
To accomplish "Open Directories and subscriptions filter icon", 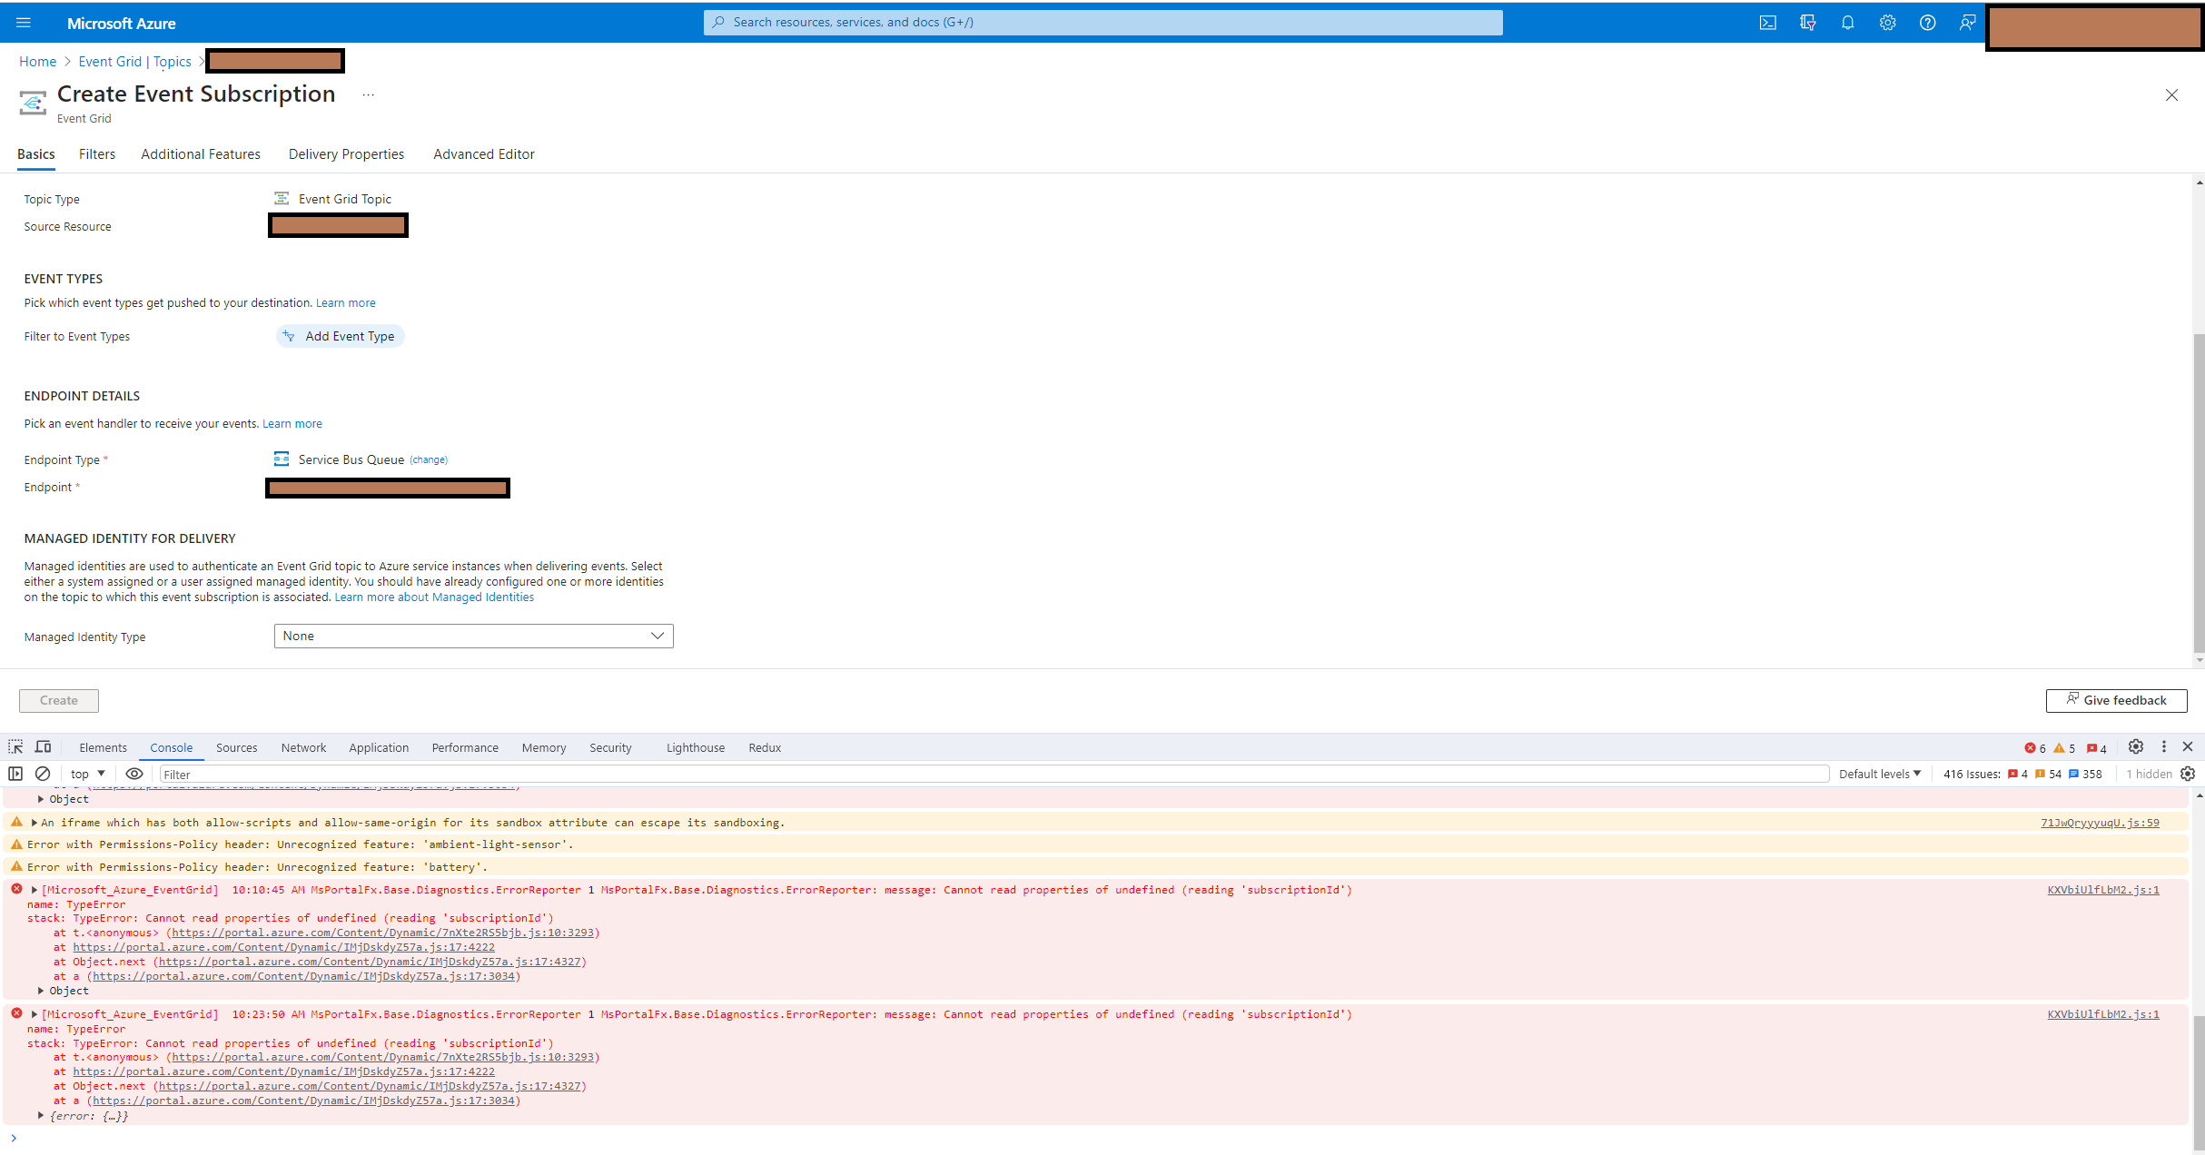I will (1807, 23).
